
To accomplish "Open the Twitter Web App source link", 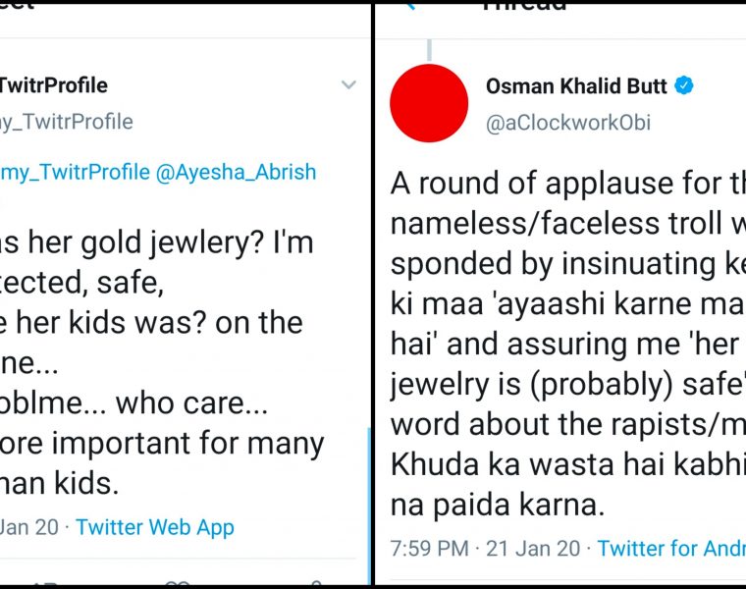I will pyautogui.click(x=155, y=527).
